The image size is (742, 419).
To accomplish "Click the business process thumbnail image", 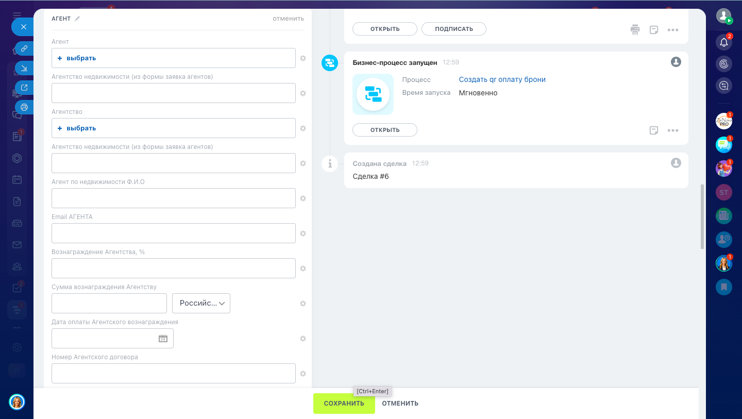I will pos(373,94).
